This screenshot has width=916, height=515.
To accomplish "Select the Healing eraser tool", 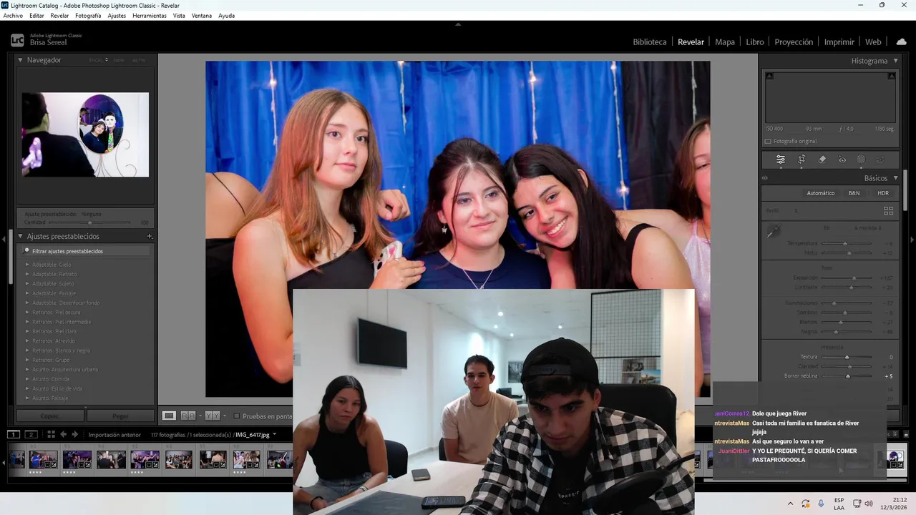I will [822, 160].
